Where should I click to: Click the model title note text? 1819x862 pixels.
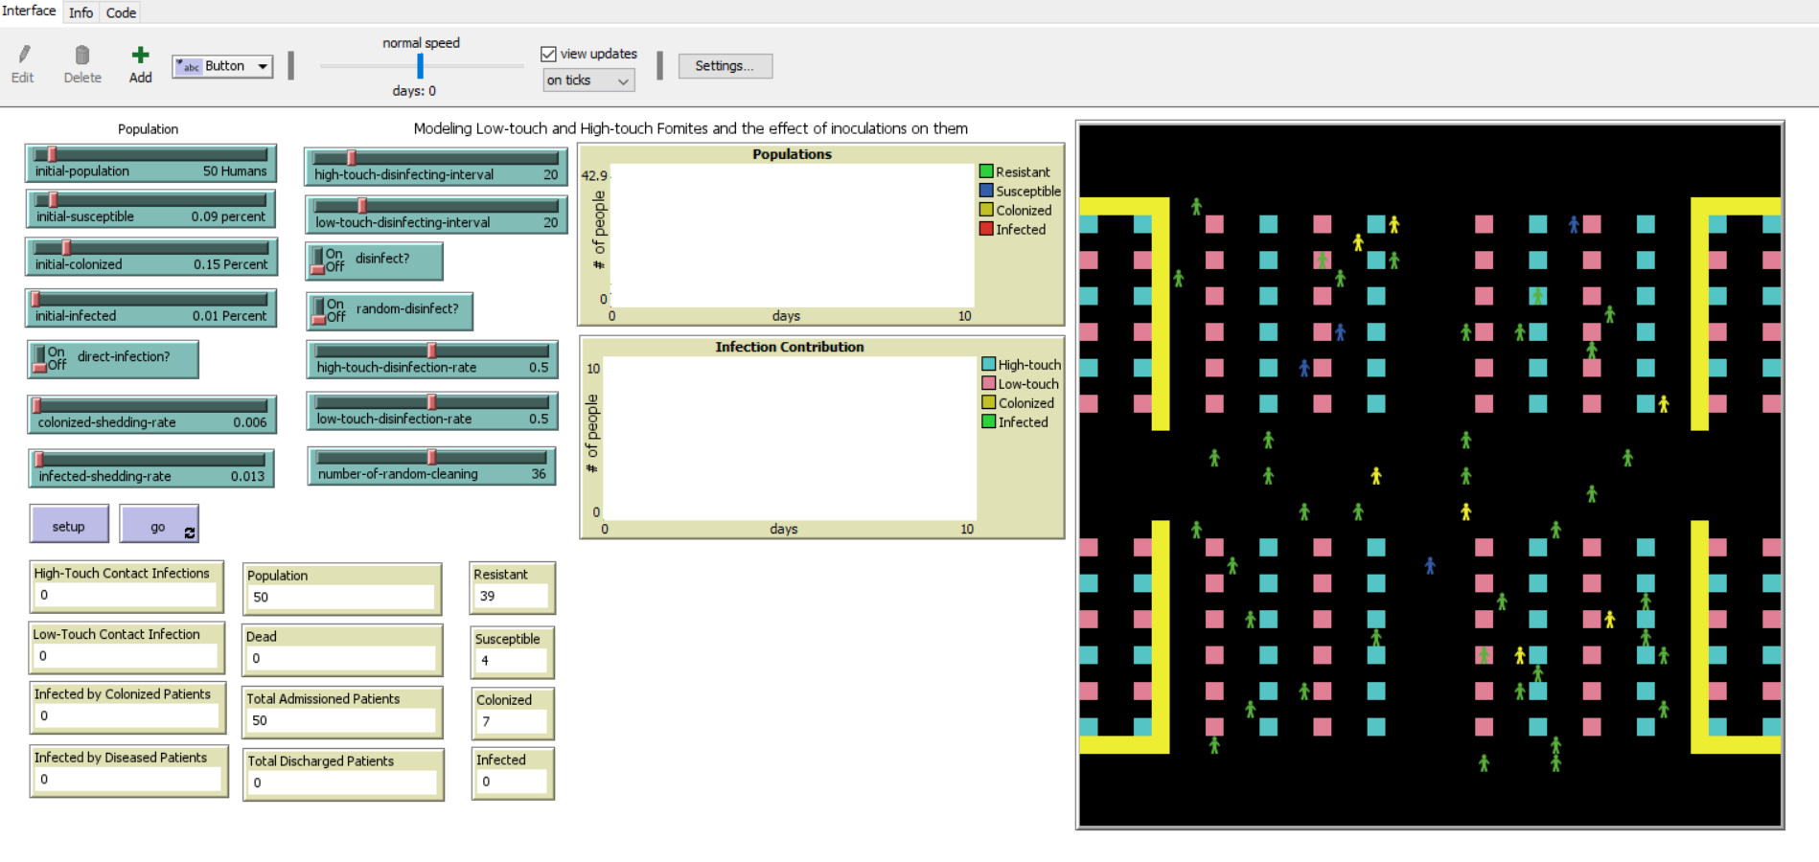click(x=690, y=128)
